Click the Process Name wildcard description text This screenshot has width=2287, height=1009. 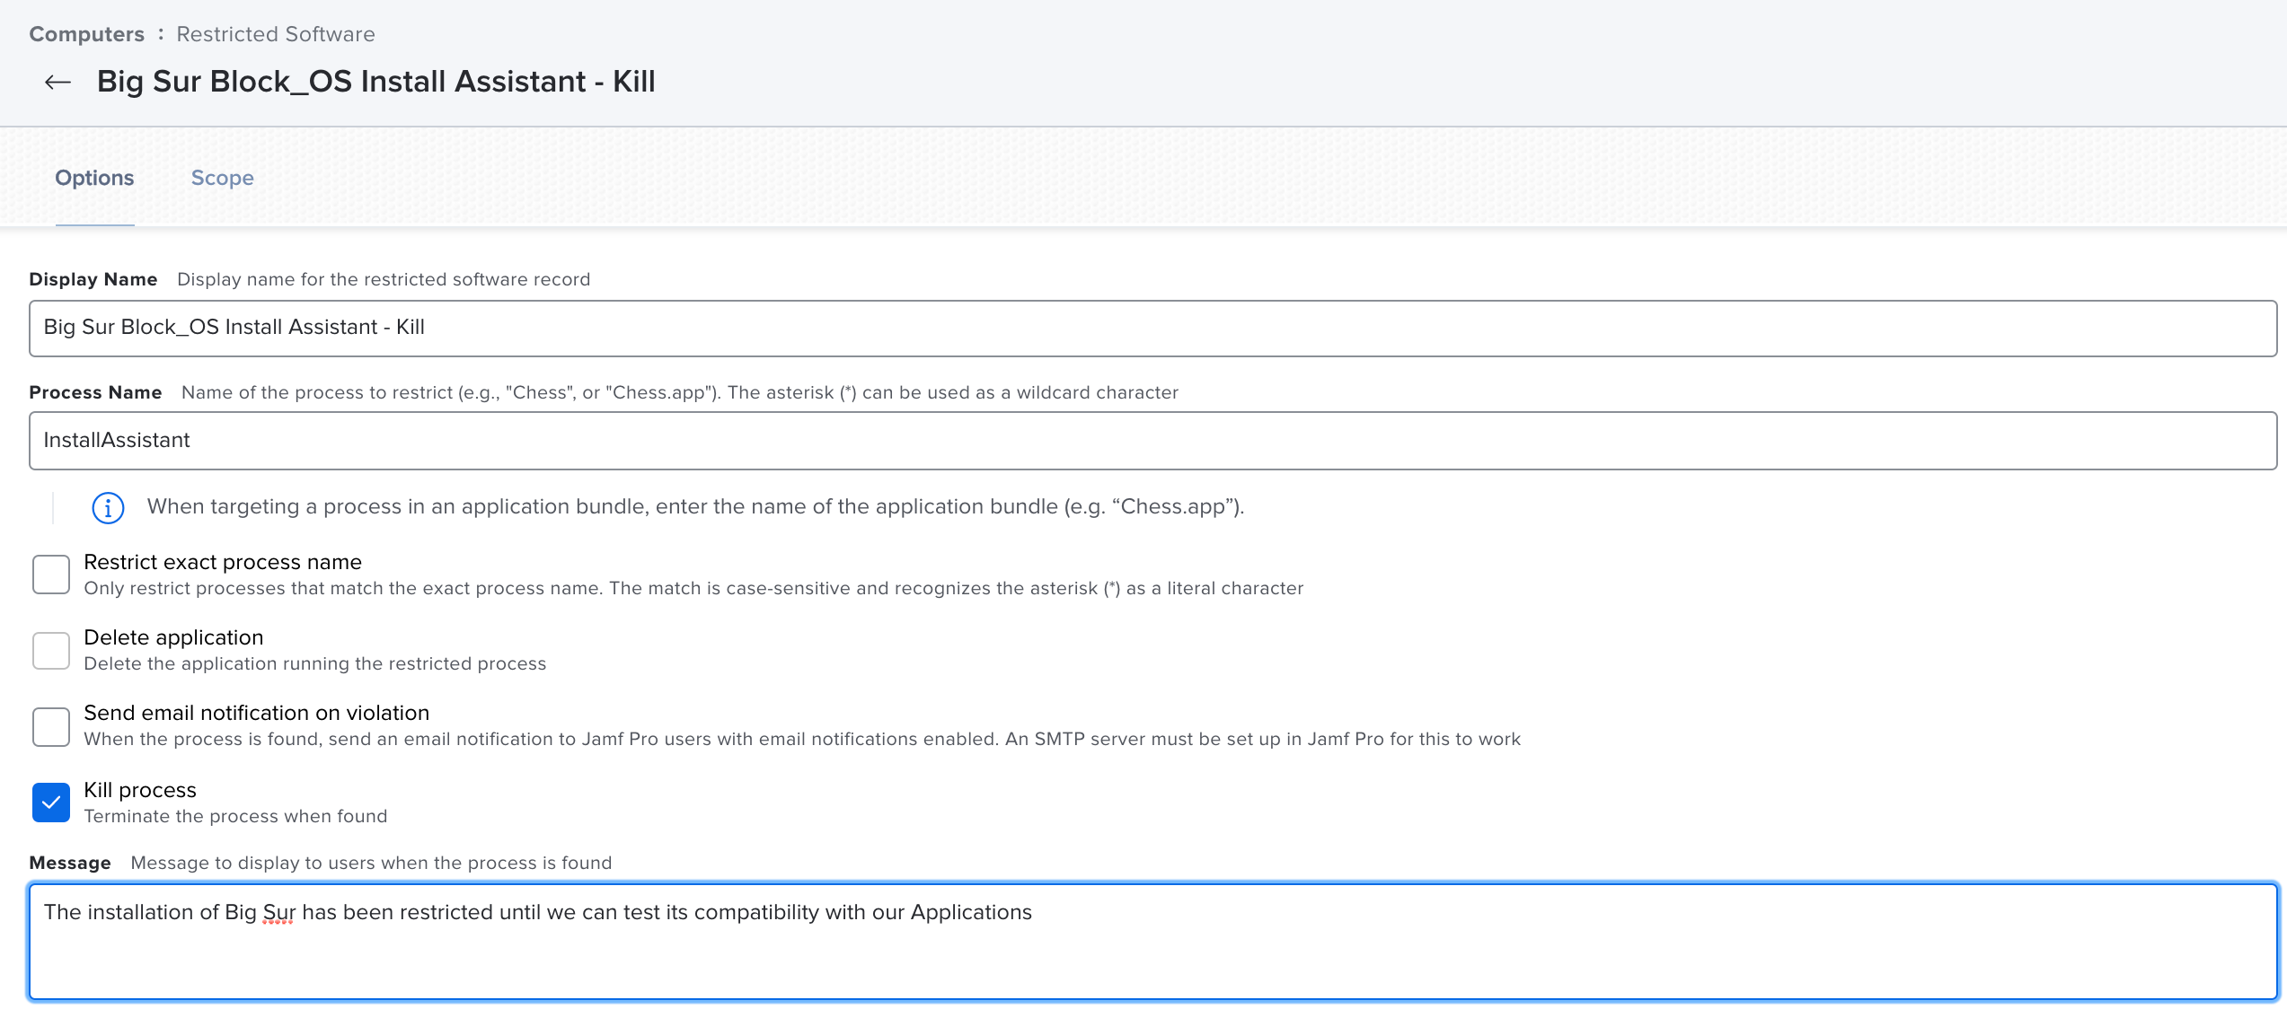pyautogui.click(x=680, y=392)
